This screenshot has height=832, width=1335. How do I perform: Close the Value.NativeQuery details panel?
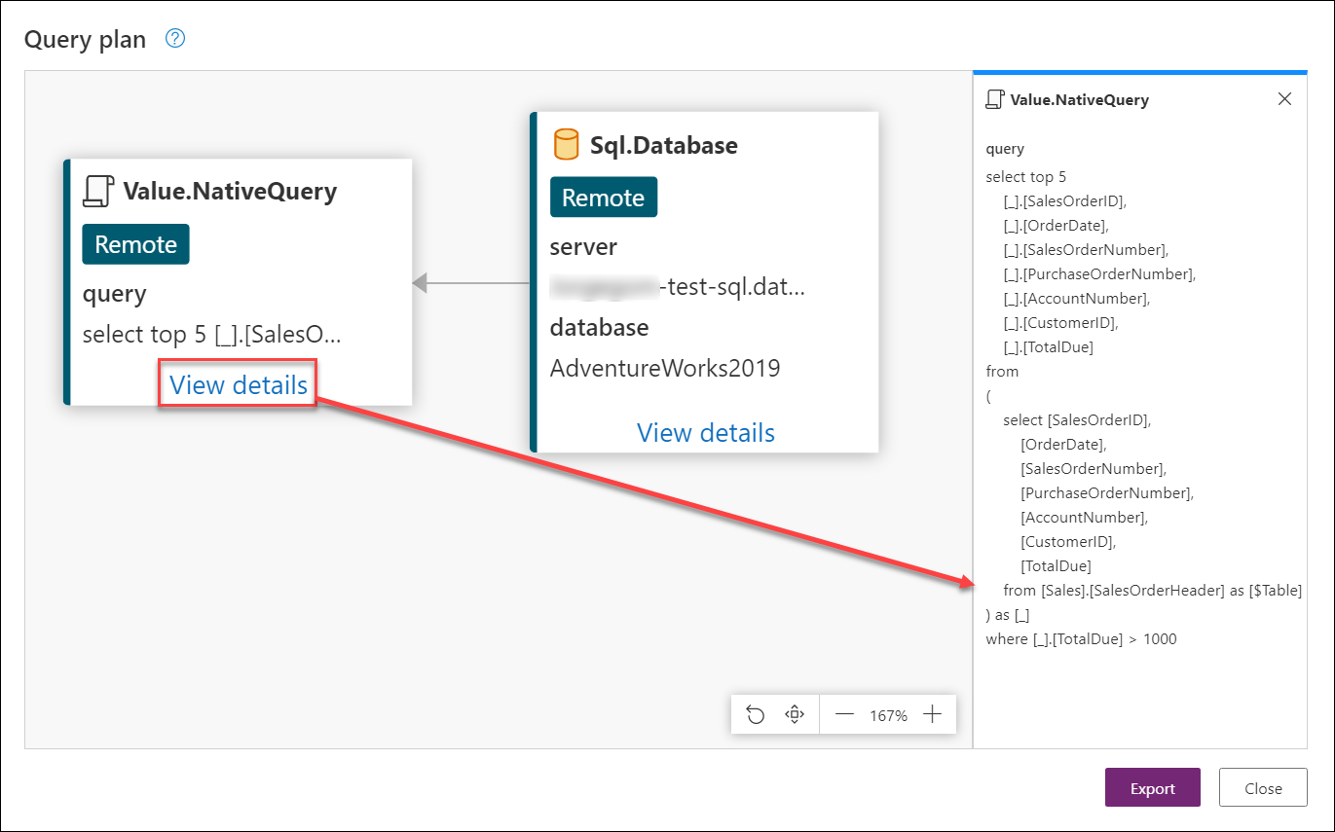point(1284,99)
